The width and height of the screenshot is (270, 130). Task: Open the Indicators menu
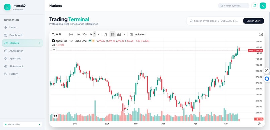[138, 34]
